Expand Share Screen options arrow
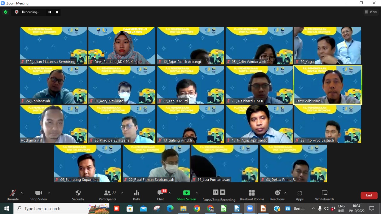381x214 pixels. pyautogui.click(x=197, y=193)
